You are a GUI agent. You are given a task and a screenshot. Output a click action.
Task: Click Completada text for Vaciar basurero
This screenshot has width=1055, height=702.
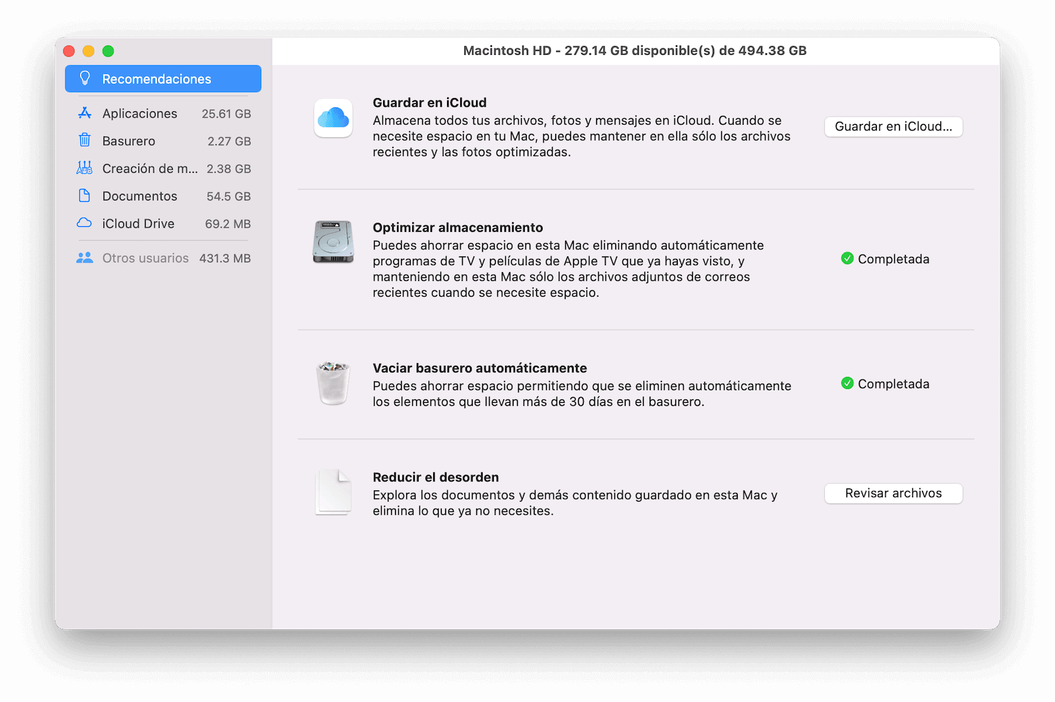[x=893, y=384]
